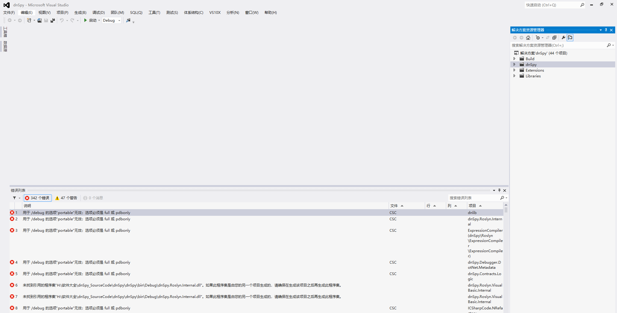Open the 生成(B) menu

click(x=80, y=12)
